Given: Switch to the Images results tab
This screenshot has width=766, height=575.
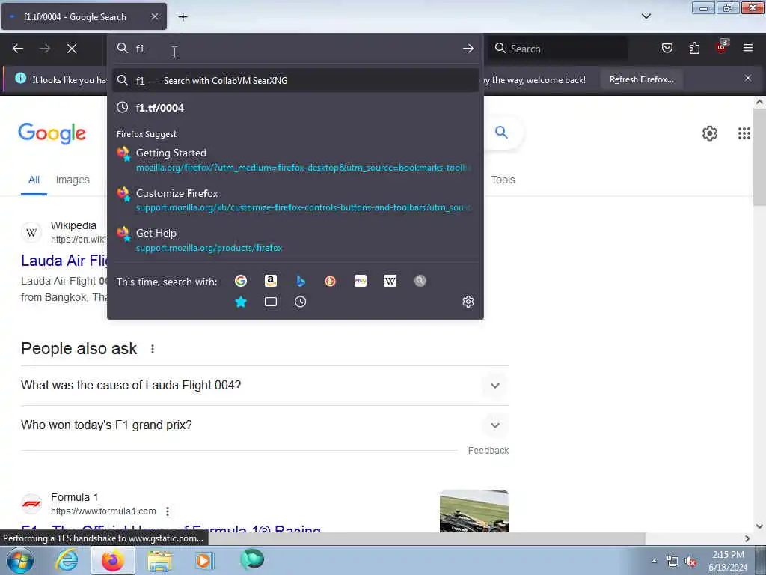Looking at the screenshot, I should click(x=73, y=180).
